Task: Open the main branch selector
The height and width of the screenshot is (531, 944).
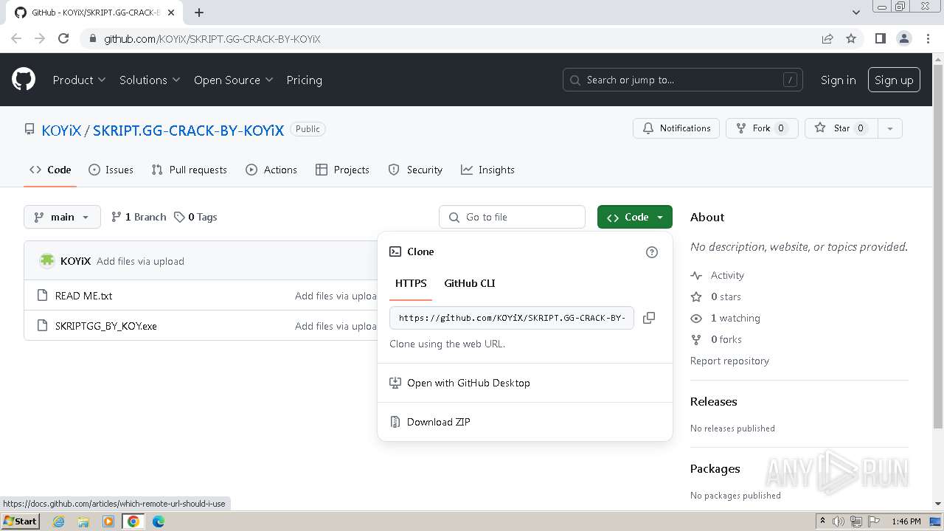Action: (x=62, y=217)
